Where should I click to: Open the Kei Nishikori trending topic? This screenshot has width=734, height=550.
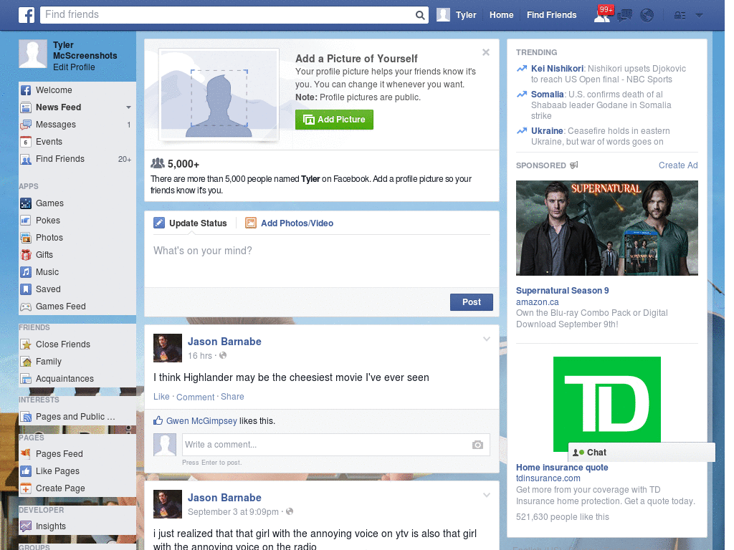coord(557,69)
